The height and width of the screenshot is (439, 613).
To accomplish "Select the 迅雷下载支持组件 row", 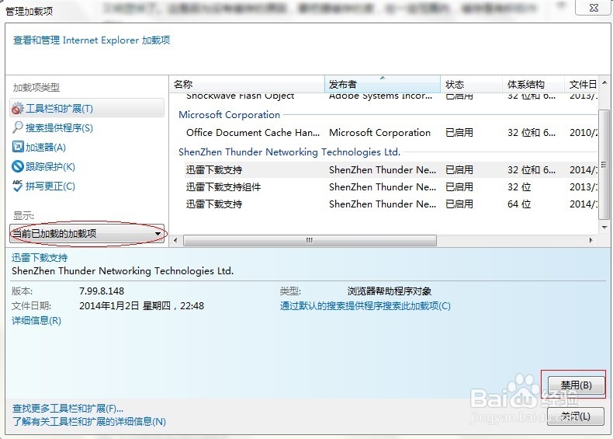I will (391, 187).
